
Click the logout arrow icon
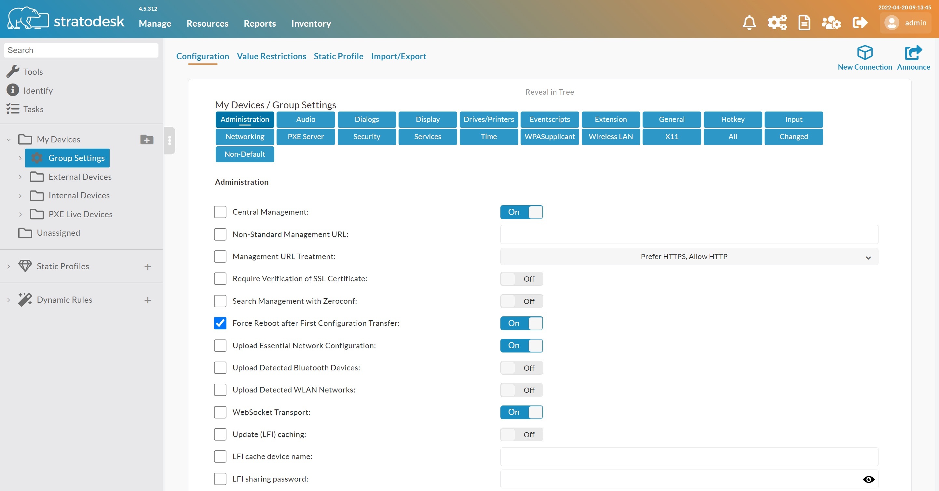point(860,22)
